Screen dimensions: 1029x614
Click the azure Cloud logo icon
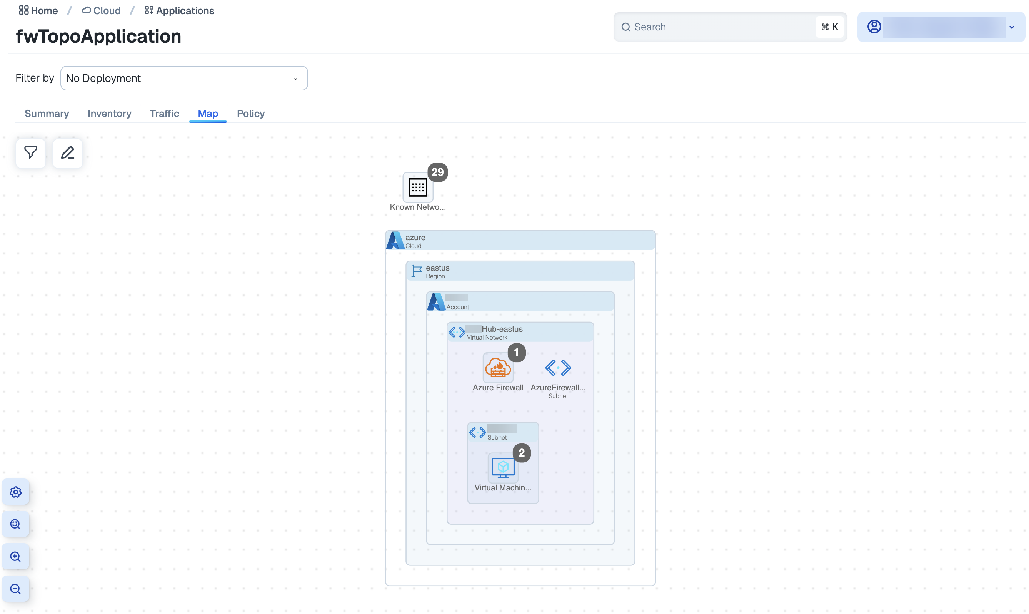(x=395, y=240)
